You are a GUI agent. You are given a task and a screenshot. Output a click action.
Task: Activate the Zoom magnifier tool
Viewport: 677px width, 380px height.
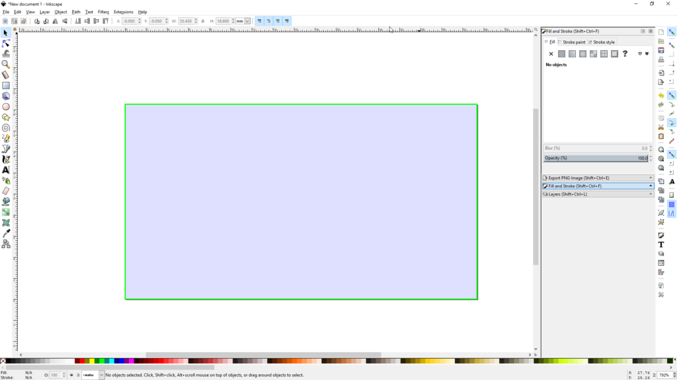(x=5, y=64)
